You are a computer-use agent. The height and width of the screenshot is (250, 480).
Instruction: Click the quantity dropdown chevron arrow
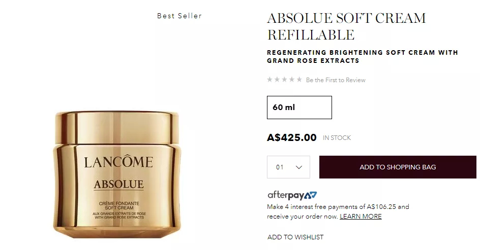pos(299,167)
